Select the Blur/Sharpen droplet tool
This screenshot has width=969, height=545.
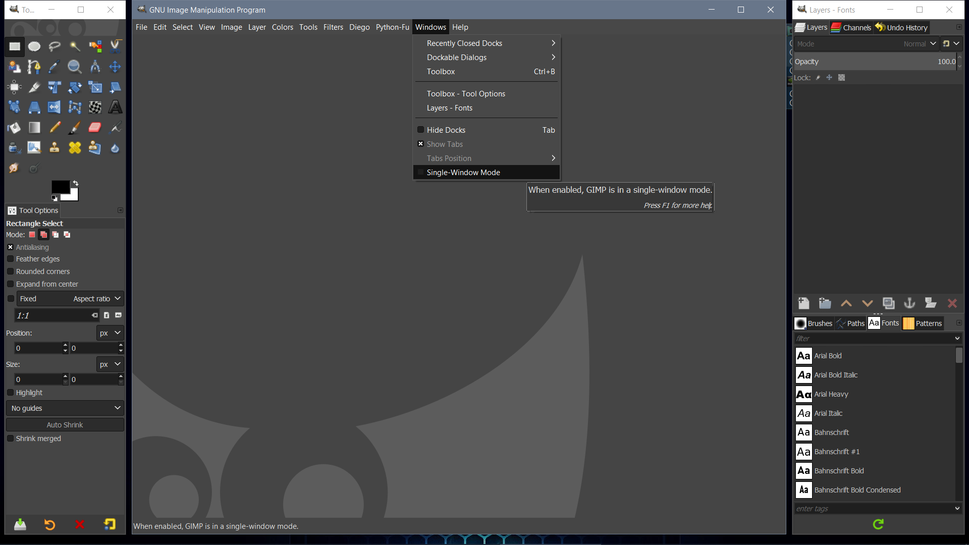(115, 148)
